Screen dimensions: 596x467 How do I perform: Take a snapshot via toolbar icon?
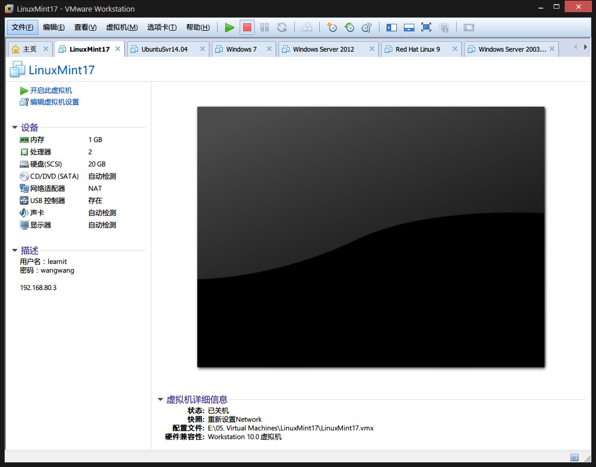tap(332, 27)
